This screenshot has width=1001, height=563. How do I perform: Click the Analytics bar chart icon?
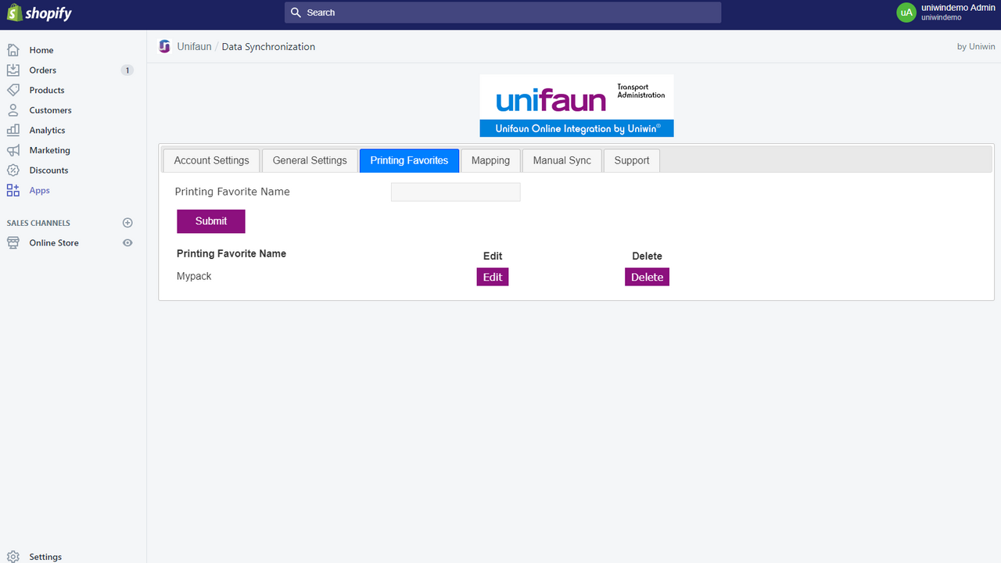coord(13,130)
